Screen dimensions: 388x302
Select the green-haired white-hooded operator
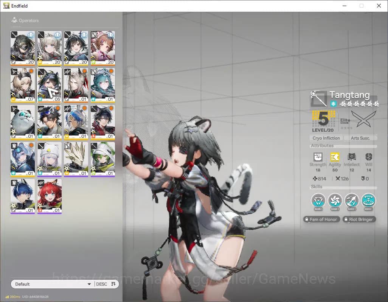point(103,159)
